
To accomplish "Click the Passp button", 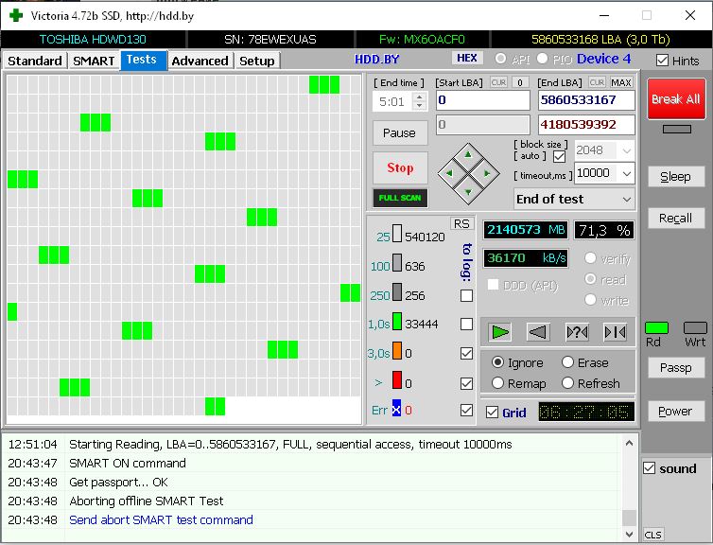I will (x=676, y=367).
